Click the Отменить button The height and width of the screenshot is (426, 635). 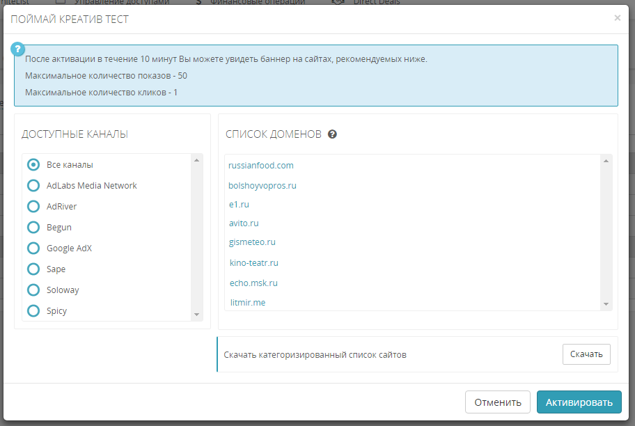(x=498, y=402)
